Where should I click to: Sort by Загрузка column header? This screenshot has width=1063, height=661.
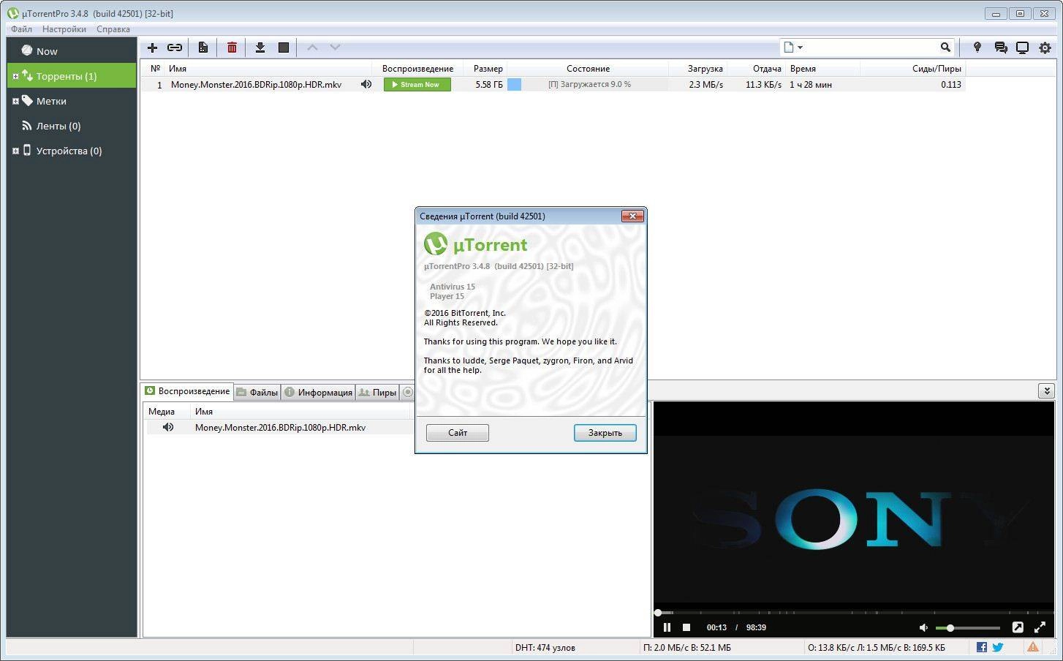pos(697,69)
